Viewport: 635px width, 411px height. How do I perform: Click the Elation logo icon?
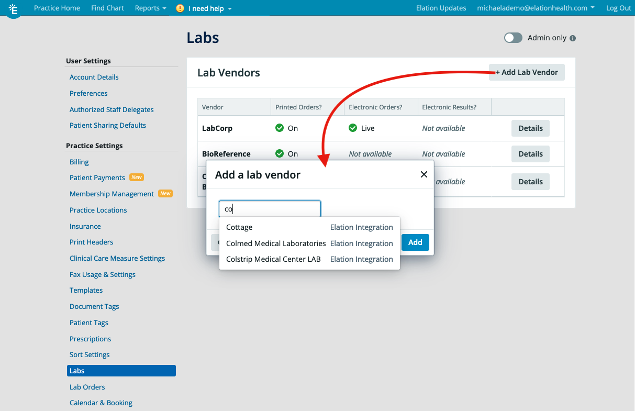[x=14, y=9]
